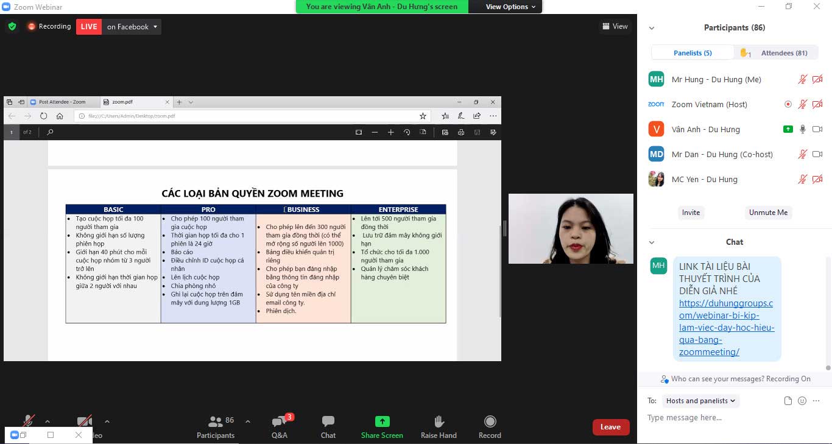Unmute Mr Hung's microphone
This screenshot has height=444, width=832.
point(803,79)
